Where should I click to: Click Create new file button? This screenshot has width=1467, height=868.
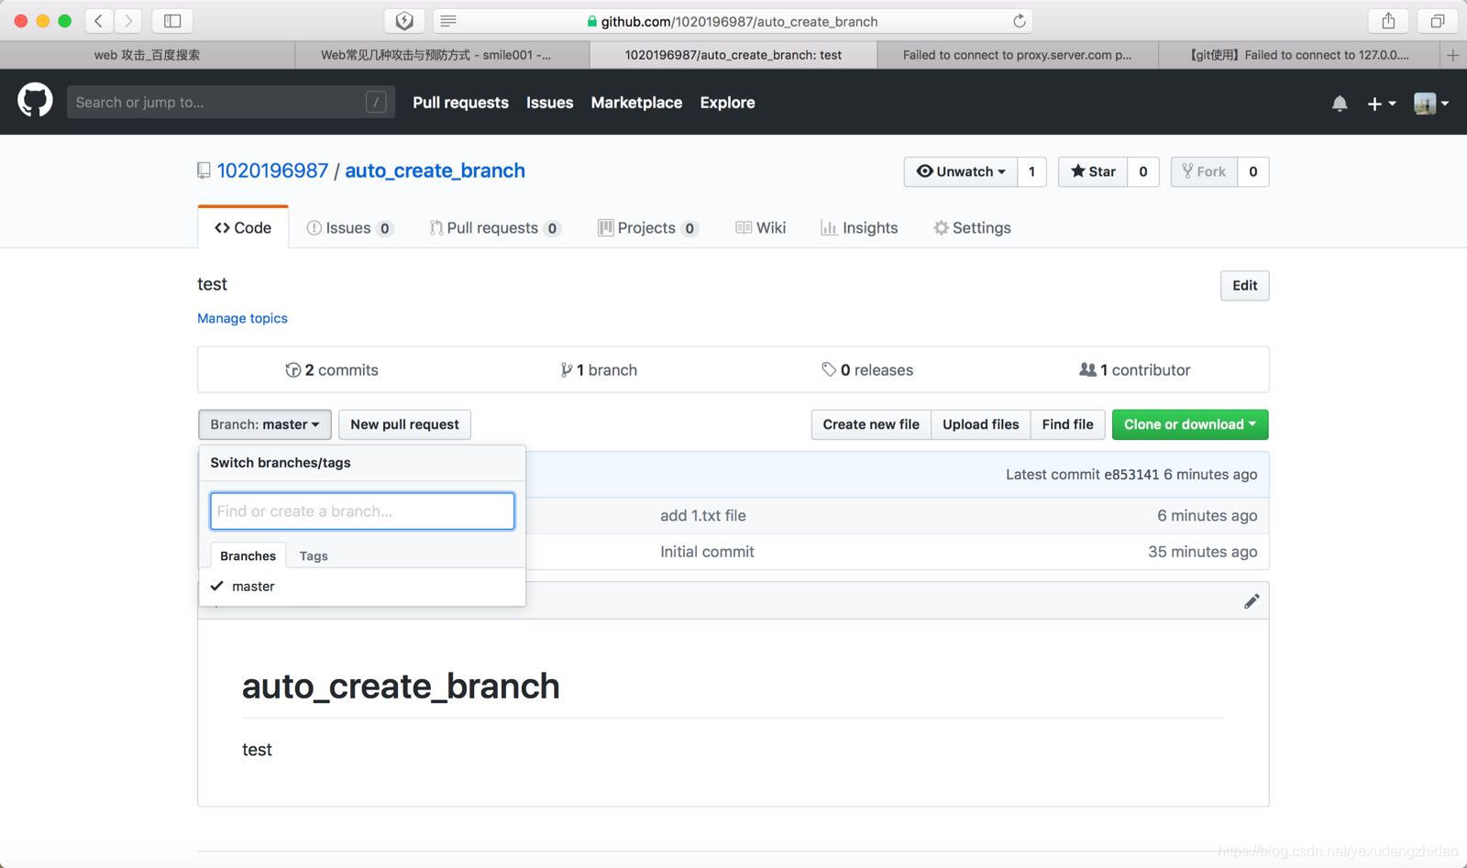click(x=871, y=424)
